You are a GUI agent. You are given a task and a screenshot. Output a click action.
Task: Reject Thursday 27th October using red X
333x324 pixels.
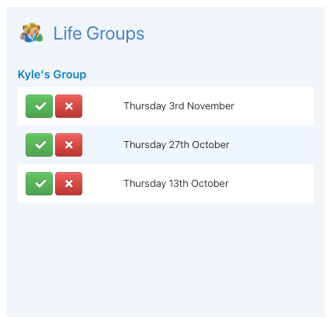click(x=69, y=145)
